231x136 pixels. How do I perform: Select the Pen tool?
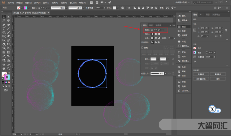pos(4,25)
